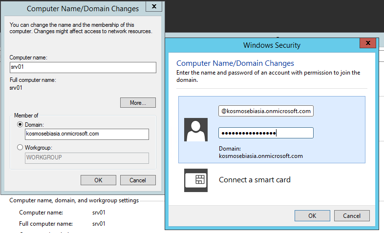Click the disabled WORKGROUP text field
Screen dimensions: 384x233
pos(86,158)
